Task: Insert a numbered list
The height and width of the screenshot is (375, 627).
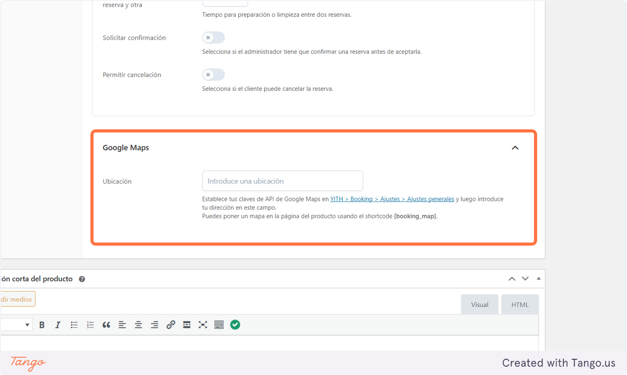Action: 90,324
